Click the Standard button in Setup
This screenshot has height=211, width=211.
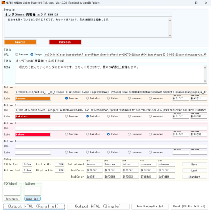click(194, 177)
